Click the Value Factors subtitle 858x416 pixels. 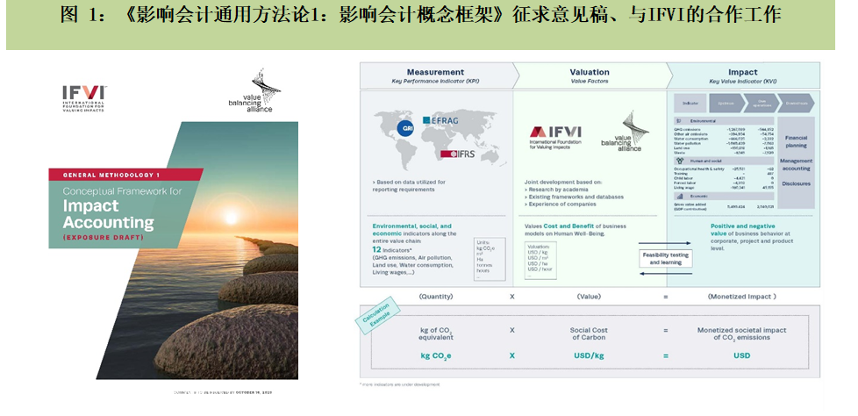pyautogui.click(x=590, y=82)
